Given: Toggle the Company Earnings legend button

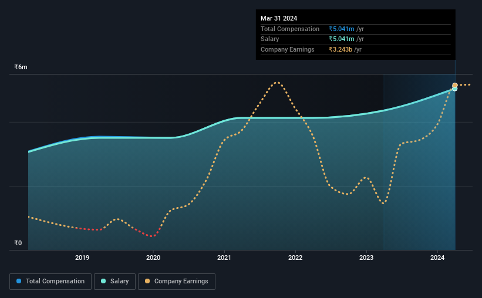Looking at the screenshot, I should pos(177,282).
